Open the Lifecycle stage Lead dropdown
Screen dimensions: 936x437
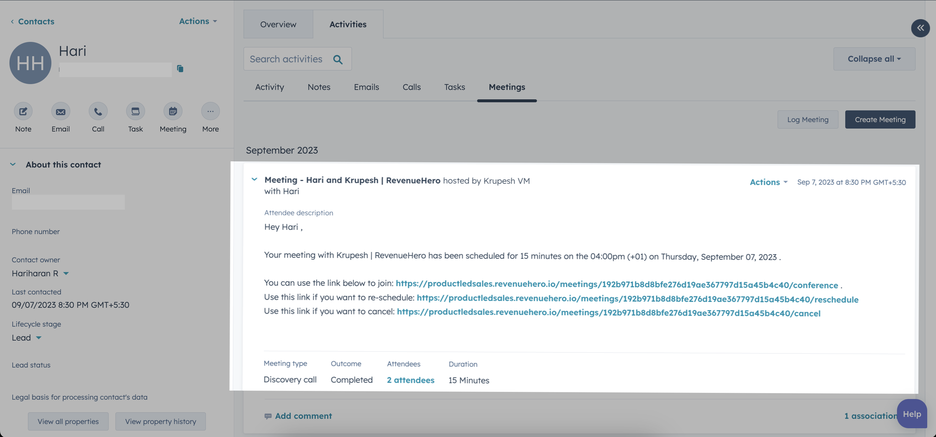[x=38, y=338]
